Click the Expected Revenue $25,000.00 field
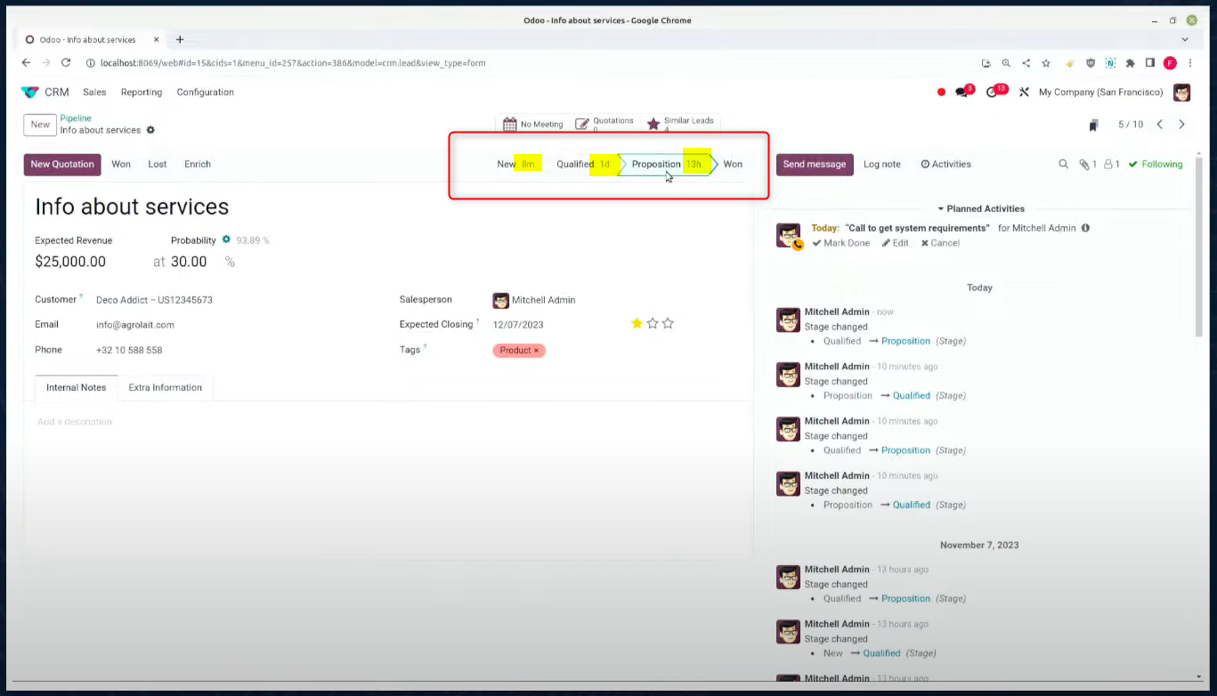The image size is (1217, 696). [x=70, y=262]
